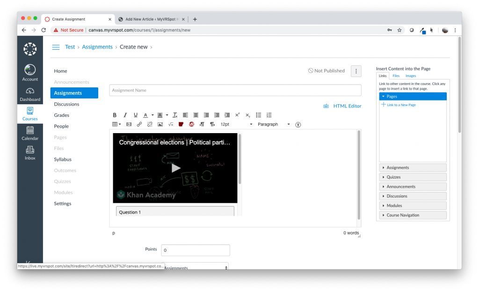This screenshot has height=292, width=479.
Task: Open the text color picker arrow
Action: (152, 115)
